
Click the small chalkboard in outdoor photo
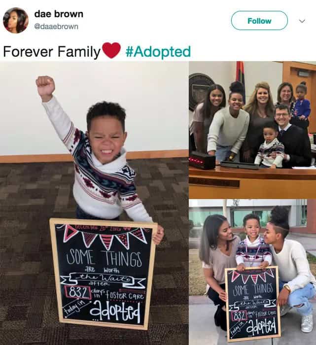(252, 304)
